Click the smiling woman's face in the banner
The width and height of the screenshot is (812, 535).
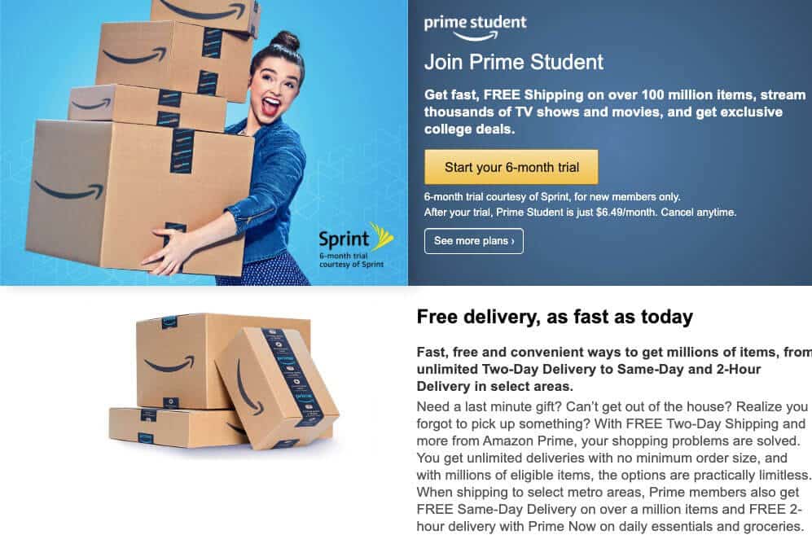click(x=272, y=90)
